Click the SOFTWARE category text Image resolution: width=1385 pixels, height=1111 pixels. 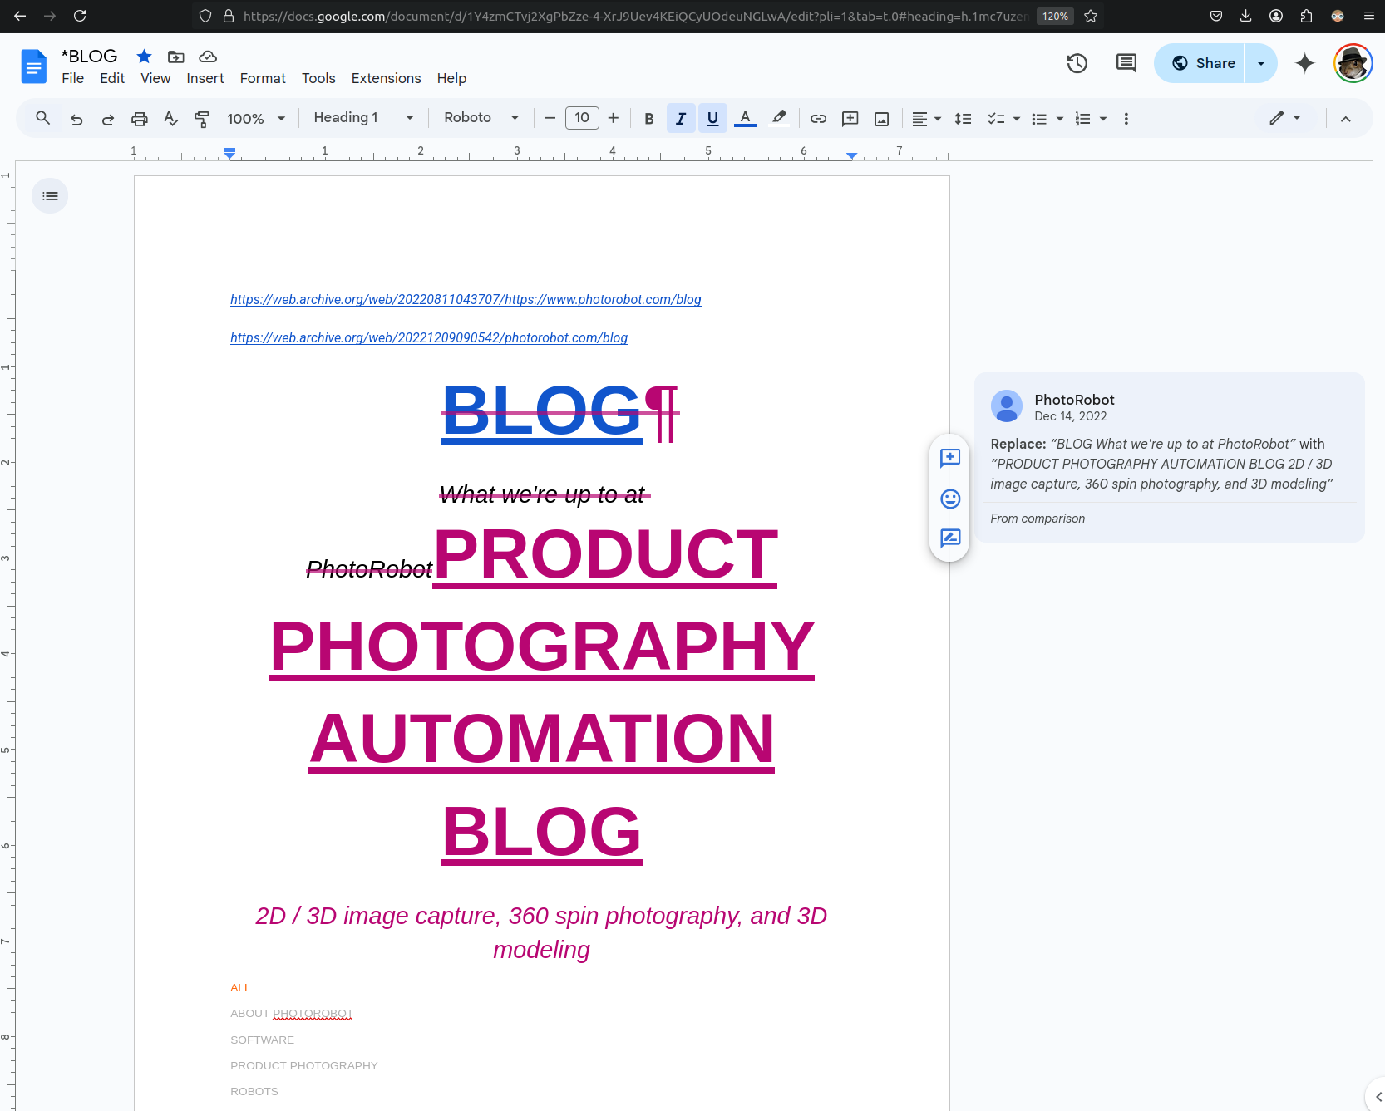pos(262,1040)
